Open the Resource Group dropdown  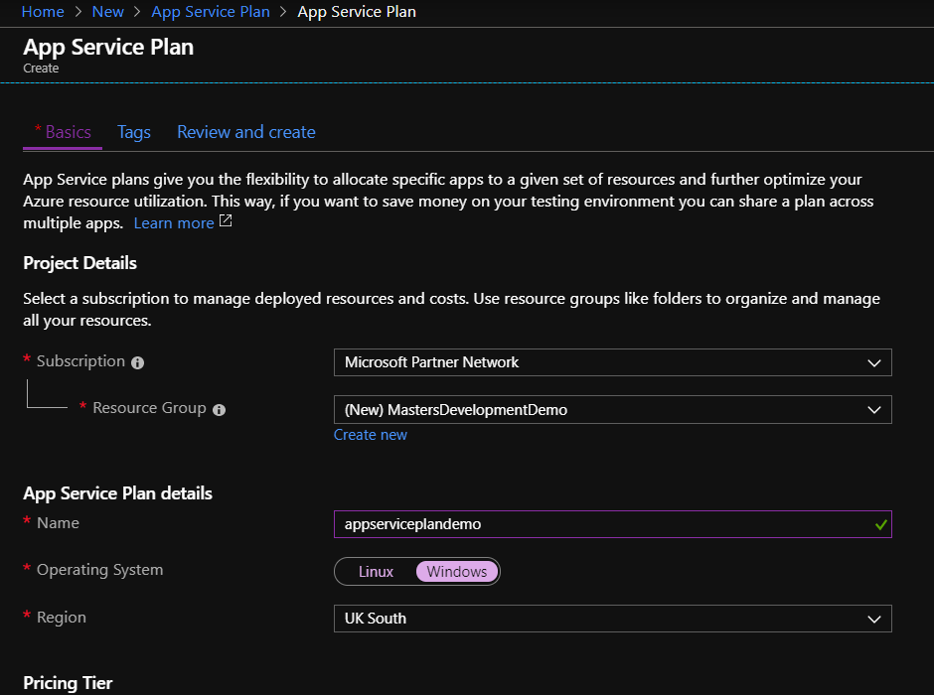point(613,409)
